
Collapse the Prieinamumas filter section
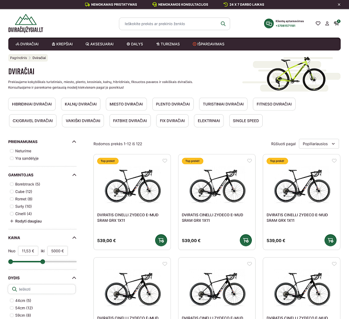click(74, 142)
